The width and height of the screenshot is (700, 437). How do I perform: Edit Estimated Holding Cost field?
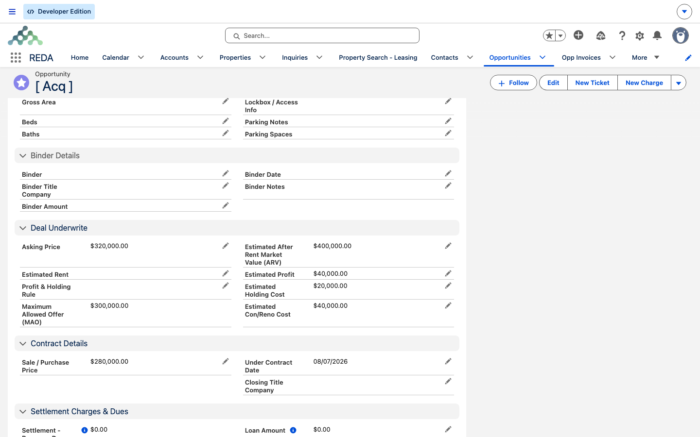click(448, 286)
